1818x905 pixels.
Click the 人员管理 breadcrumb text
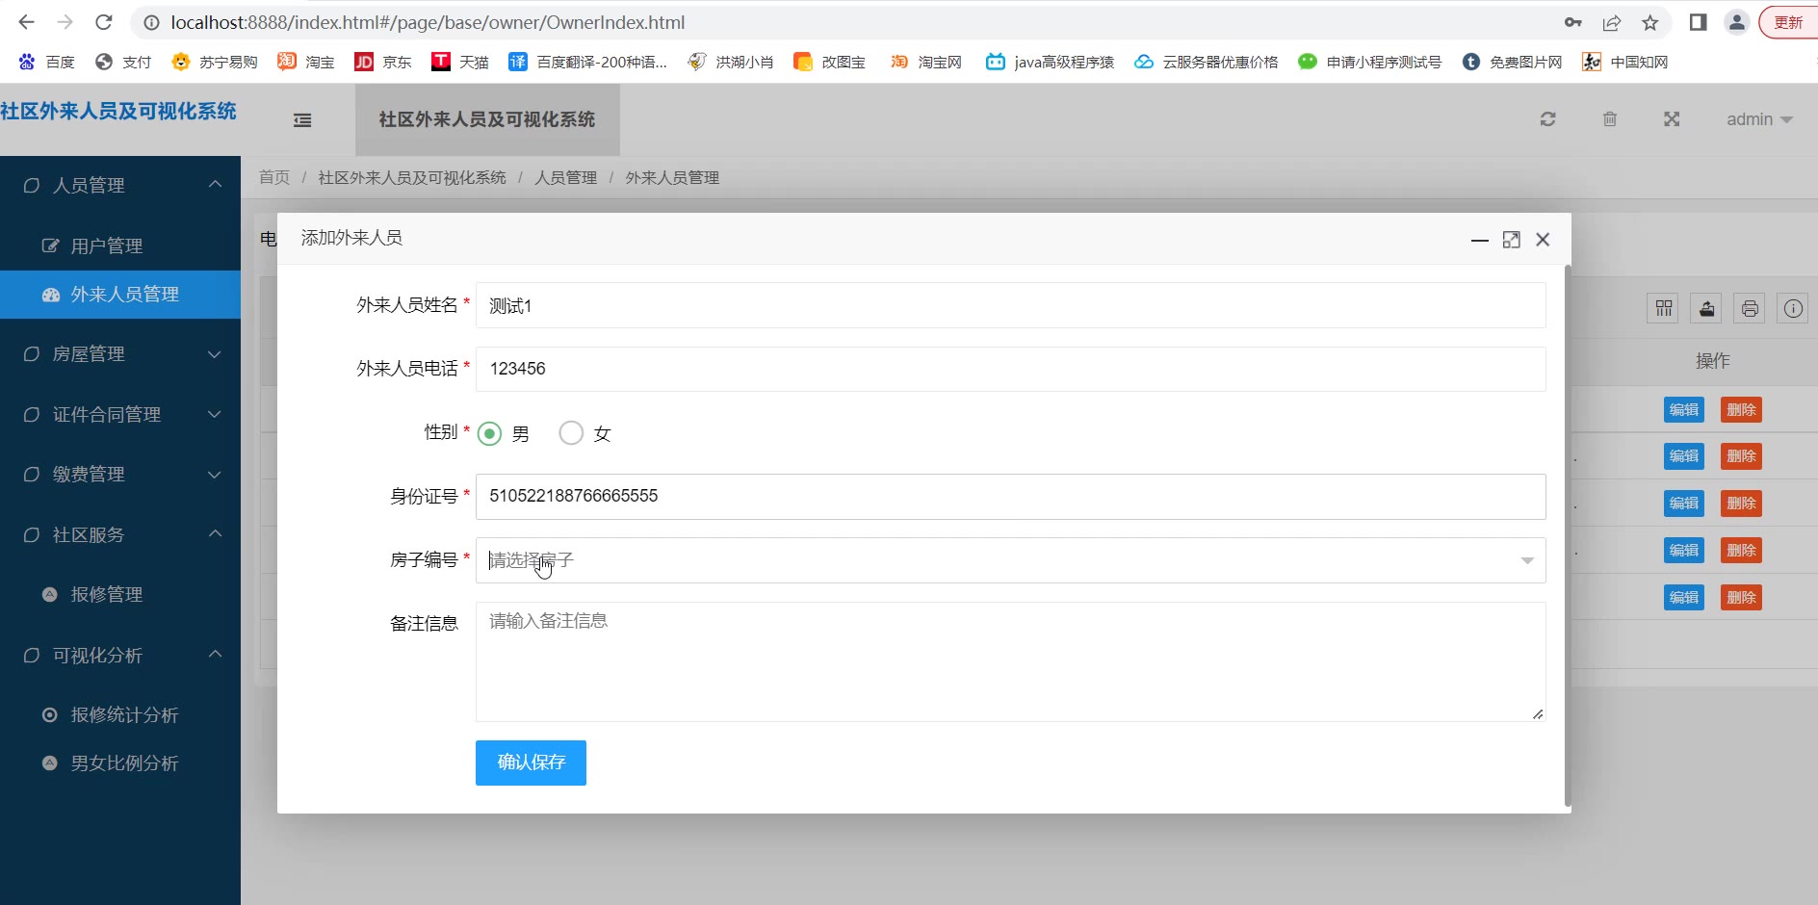click(x=566, y=177)
